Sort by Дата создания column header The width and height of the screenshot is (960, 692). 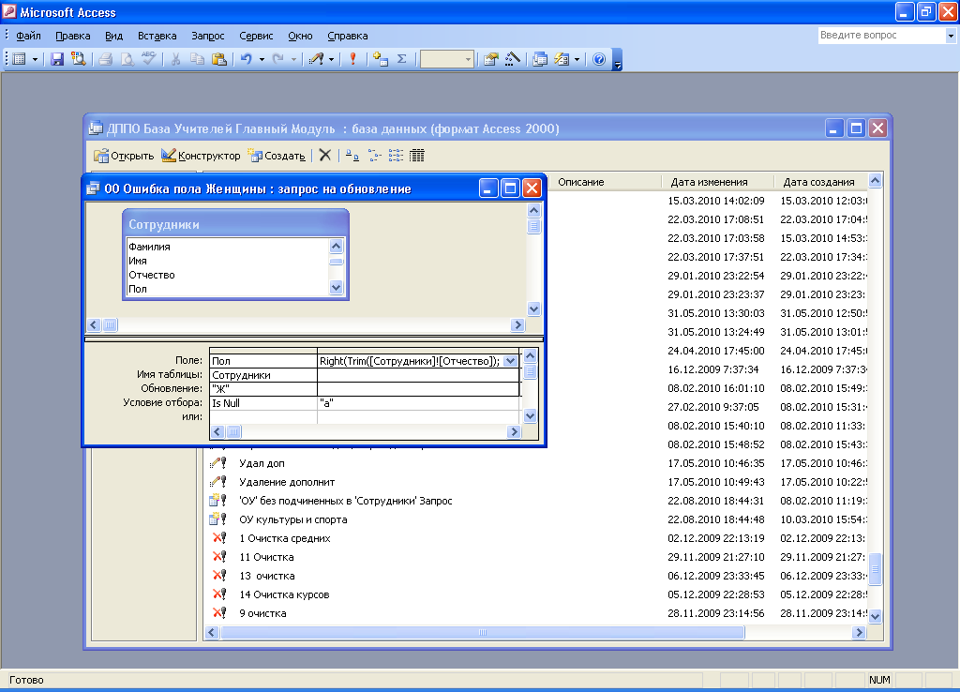click(820, 182)
